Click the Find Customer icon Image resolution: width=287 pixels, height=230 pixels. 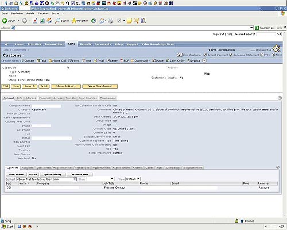180,55
